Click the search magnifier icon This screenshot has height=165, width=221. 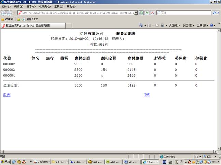(214, 13)
